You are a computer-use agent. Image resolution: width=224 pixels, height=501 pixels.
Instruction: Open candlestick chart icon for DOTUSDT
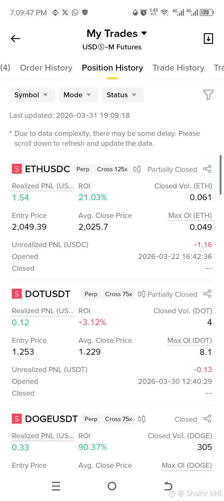point(142,294)
